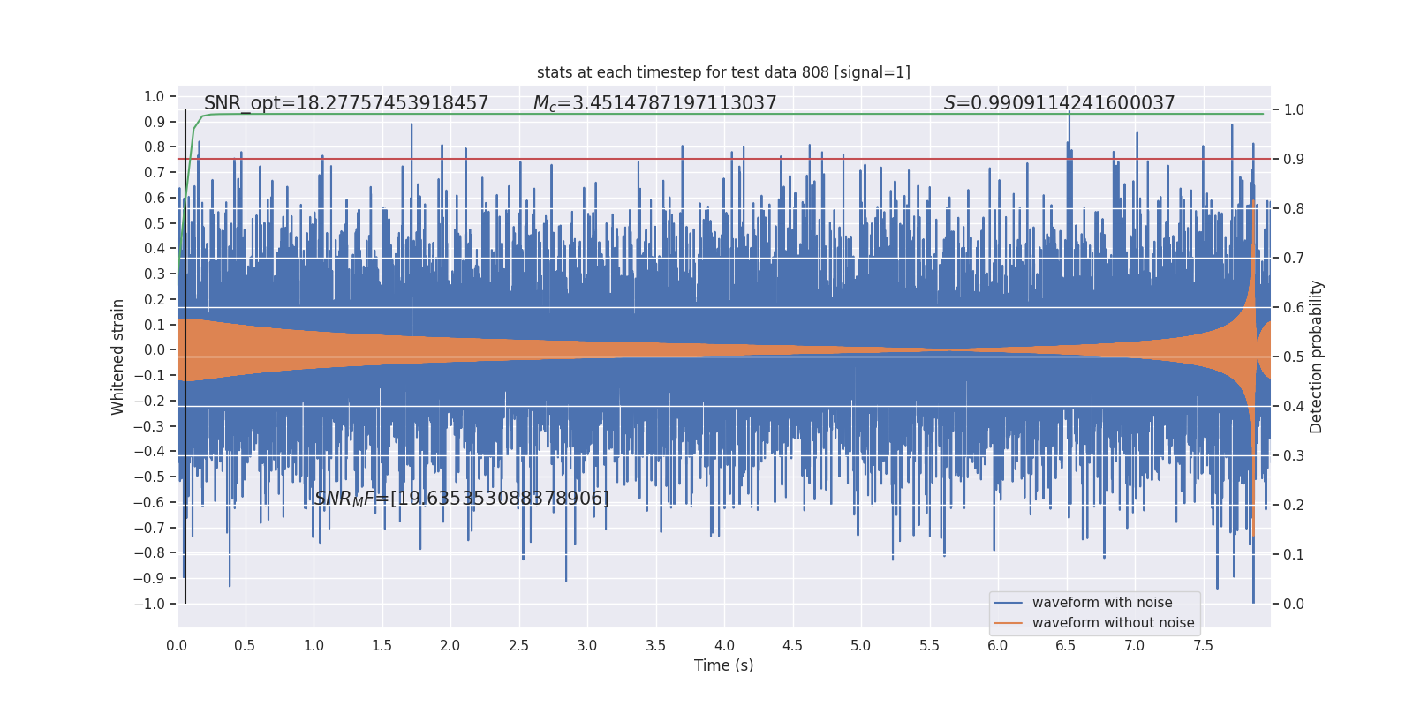
Task: Click the 0.5 tick on the time axis
Action: pos(245,646)
